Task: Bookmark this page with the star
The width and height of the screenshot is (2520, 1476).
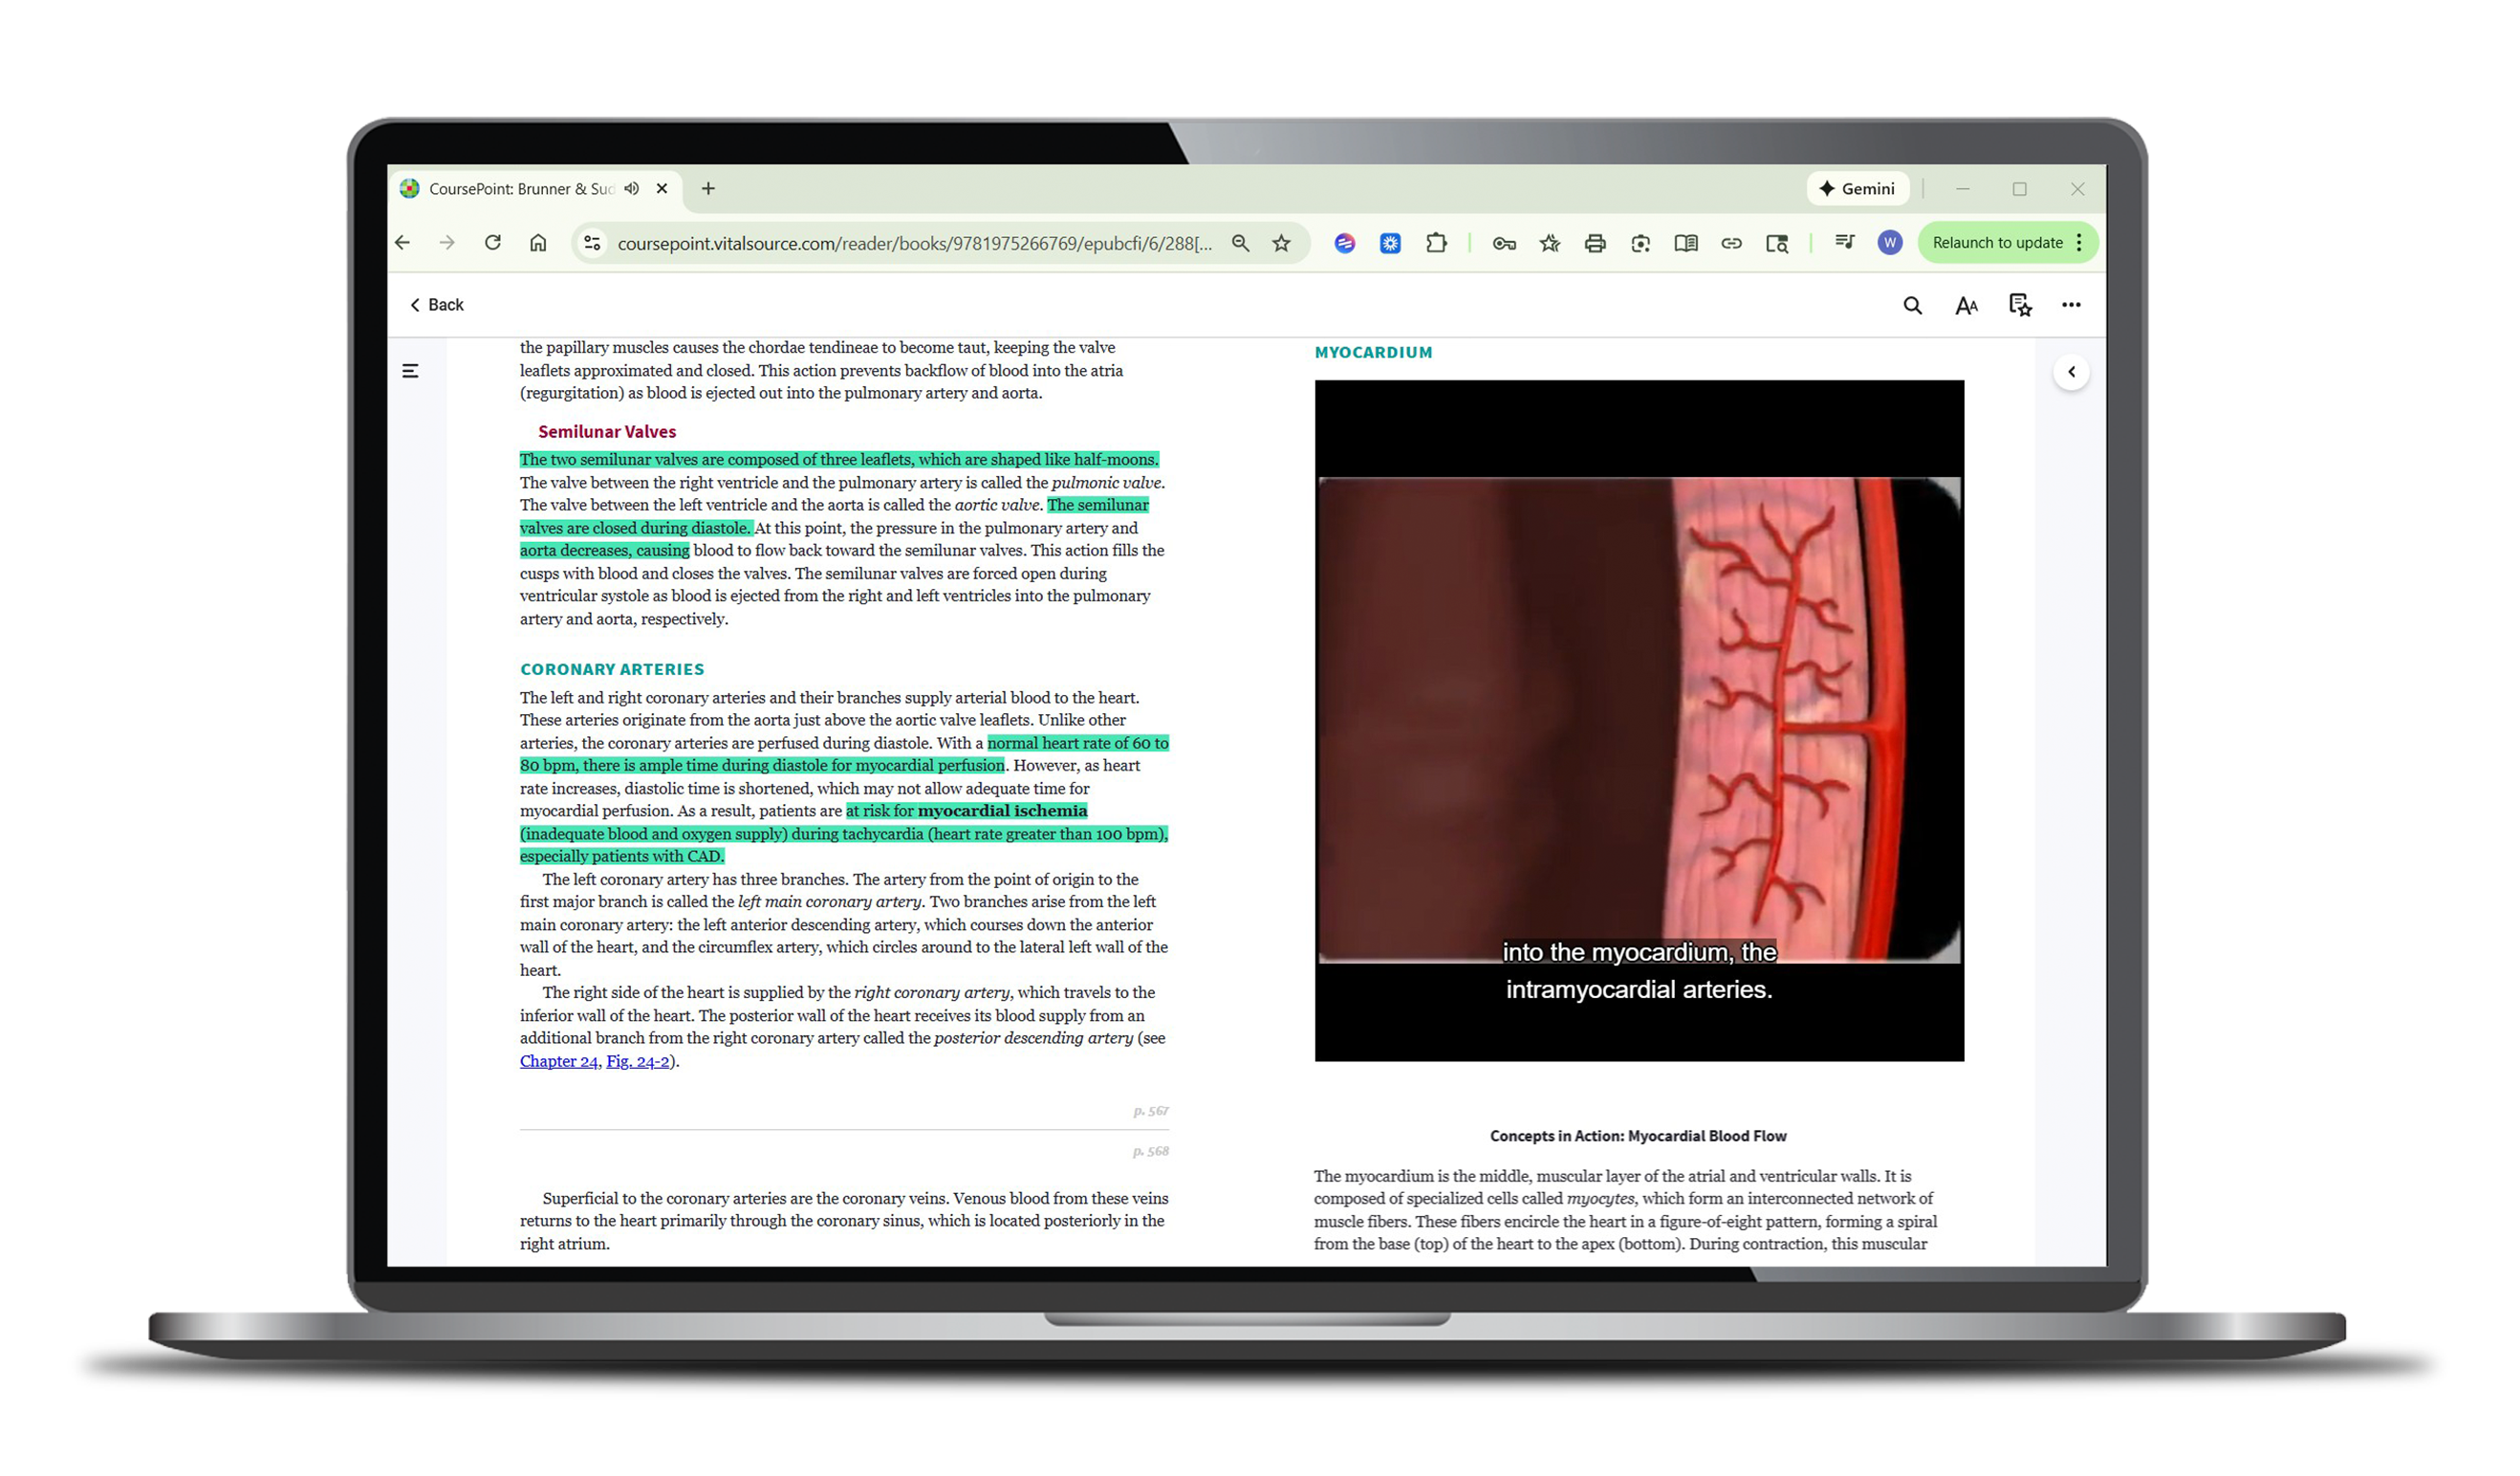Action: [1281, 243]
